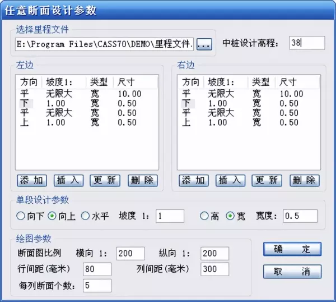Click 方向 column header in 右边 list

pos(191,82)
